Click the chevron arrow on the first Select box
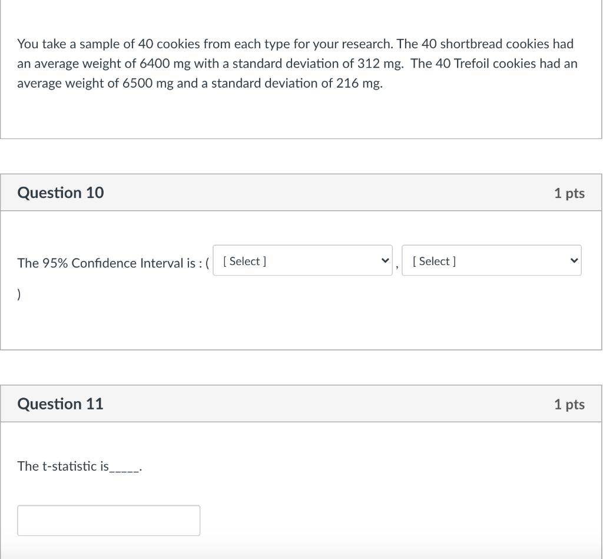Image resolution: width=603 pixels, height=559 pixels. tap(385, 261)
